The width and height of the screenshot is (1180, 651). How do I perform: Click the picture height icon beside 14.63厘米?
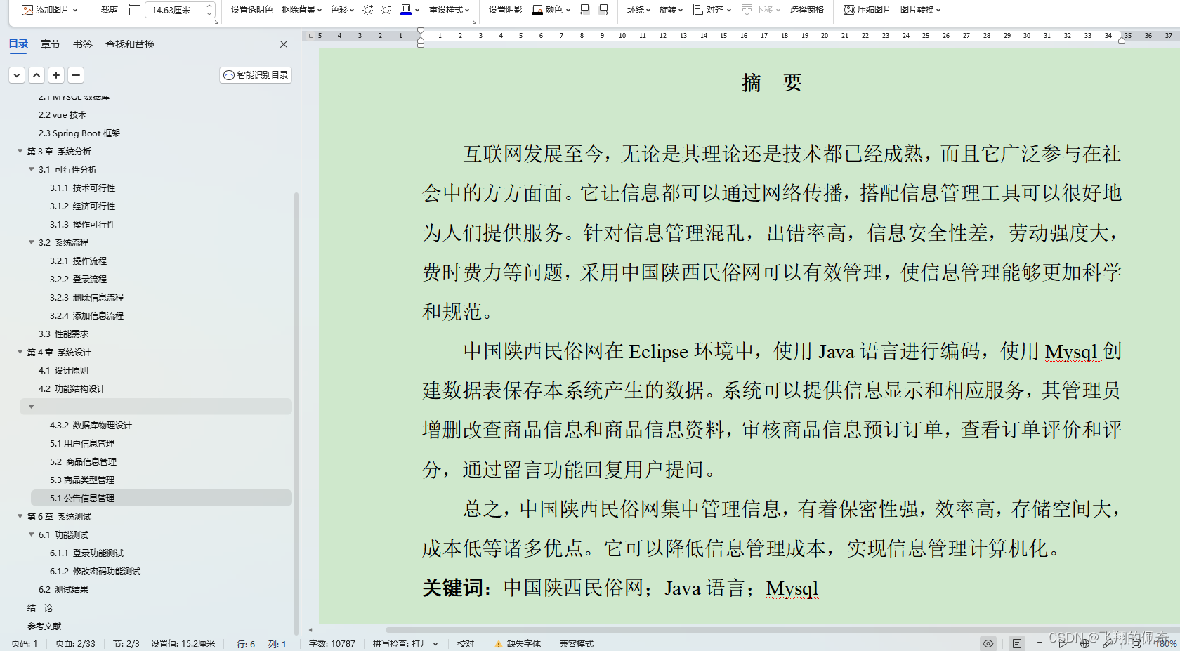(135, 10)
